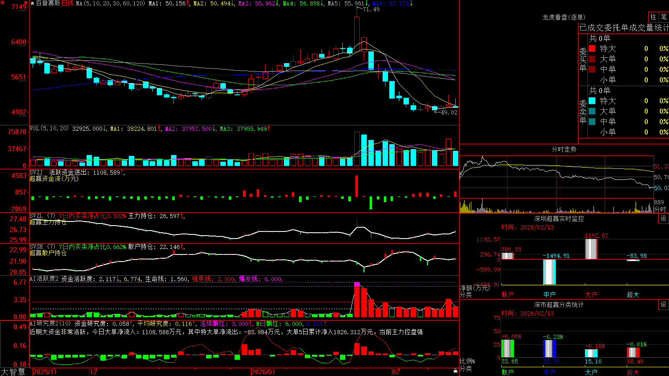Image resolution: width=669 pixels, height=376 pixels.
Task: Click the magenta MA3: 55.962 value
Action: (257, 3)
